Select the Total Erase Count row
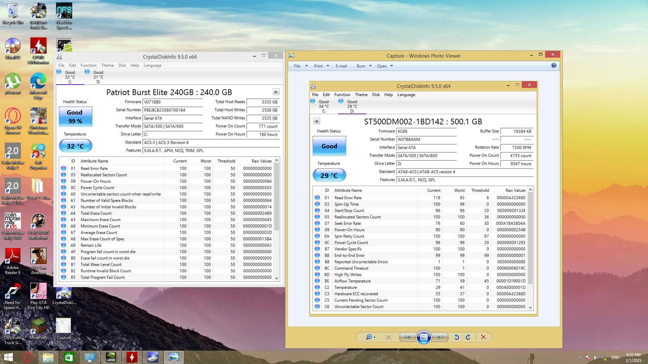The image size is (648, 364). pyautogui.click(x=167, y=213)
